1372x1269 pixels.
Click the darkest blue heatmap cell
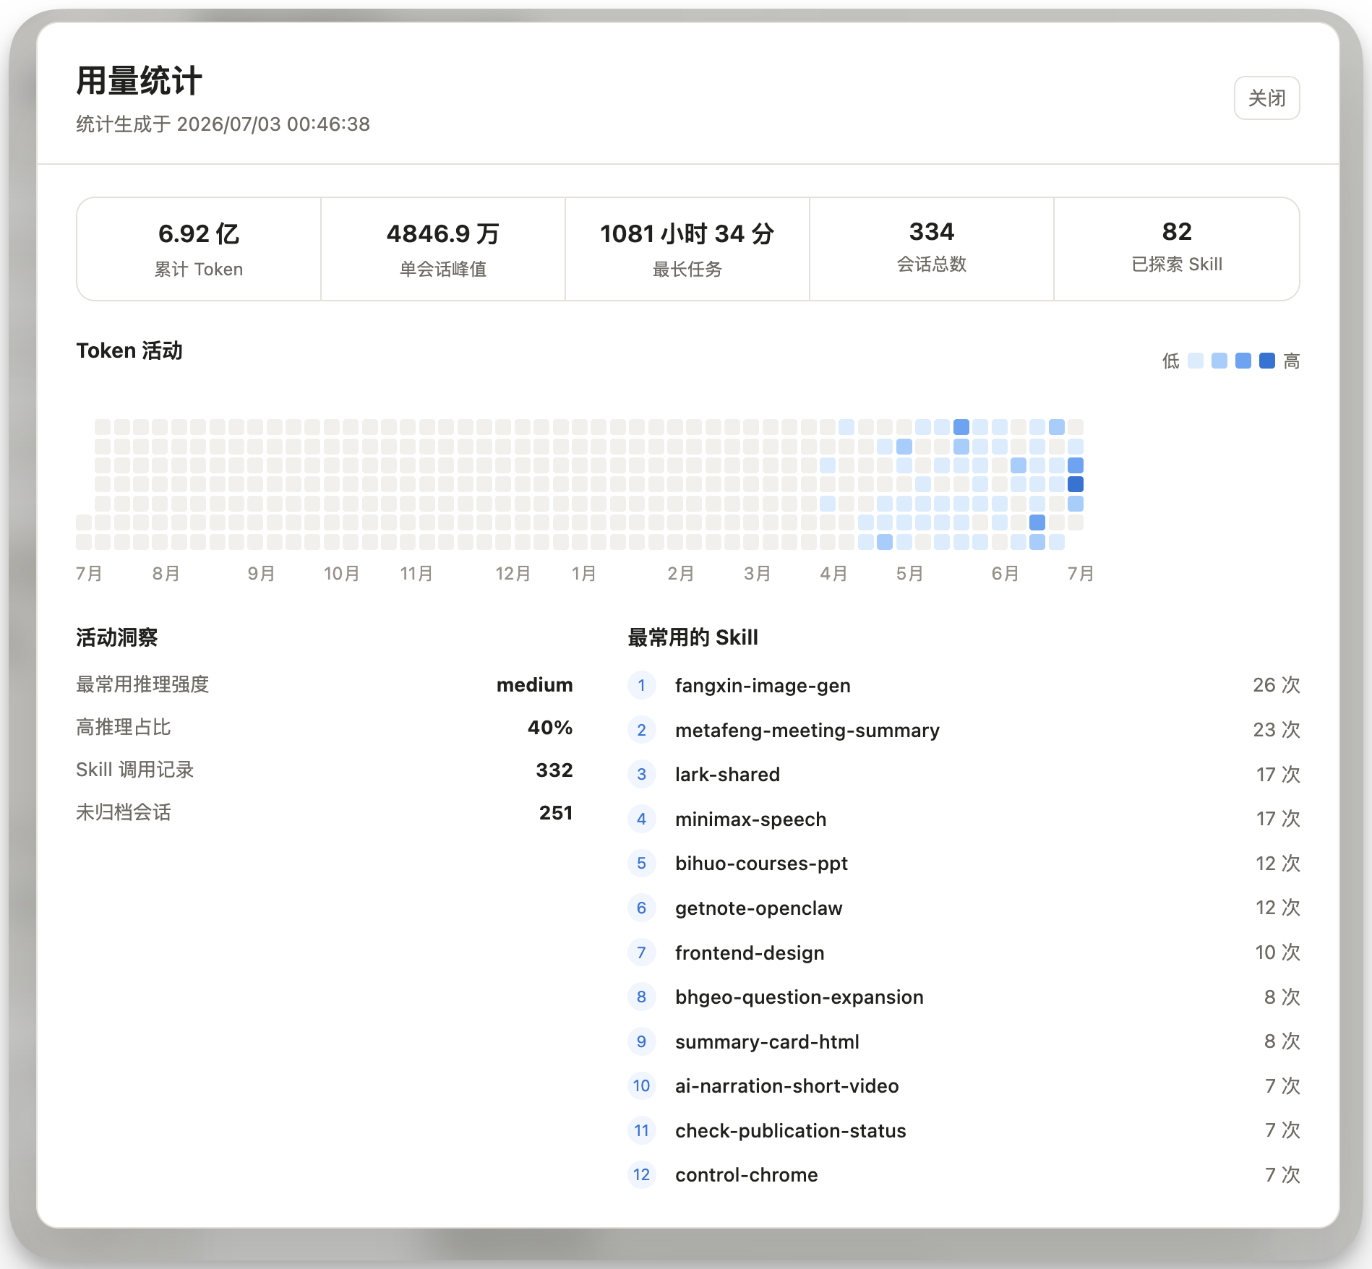click(x=1076, y=484)
